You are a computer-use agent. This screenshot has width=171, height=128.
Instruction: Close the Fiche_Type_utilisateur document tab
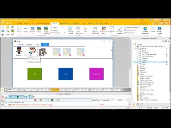(x=110, y=90)
